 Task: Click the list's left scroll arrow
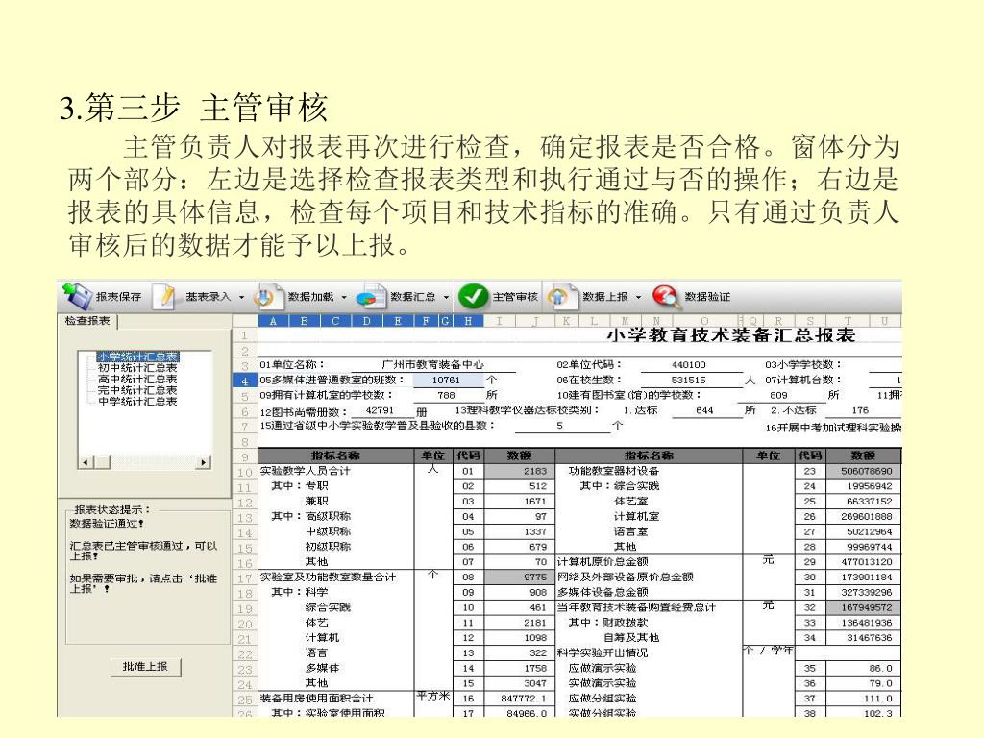point(86,463)
